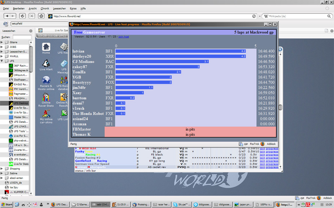
Task: Click the browser back arrow button
Action: pyautogui.click(x=7, y=16)
